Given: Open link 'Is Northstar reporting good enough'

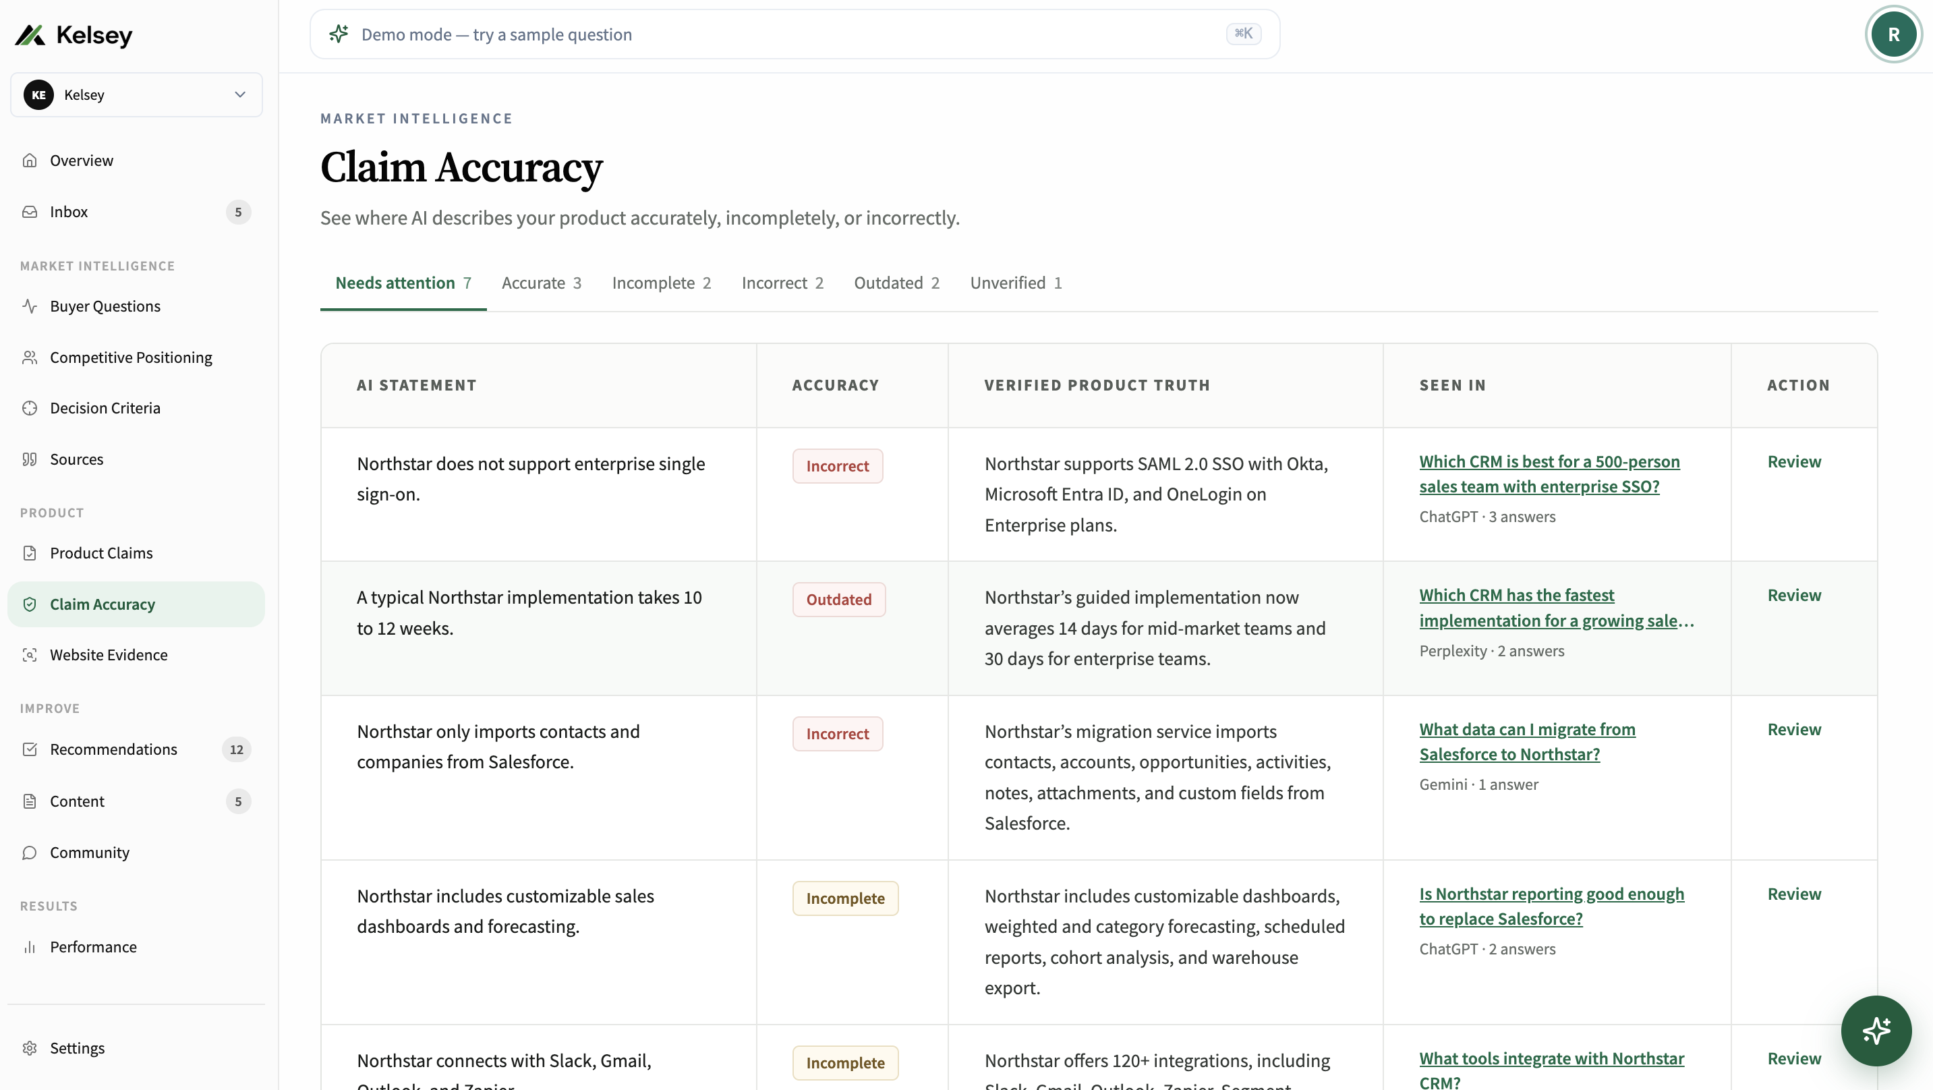Looking at the screenshot, I should pos(1551,906).
